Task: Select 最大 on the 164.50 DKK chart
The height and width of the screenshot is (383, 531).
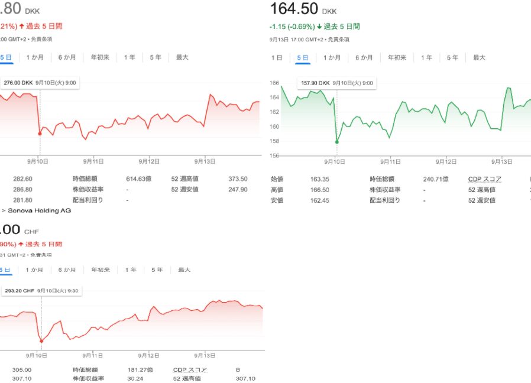Action: (479, 57)
